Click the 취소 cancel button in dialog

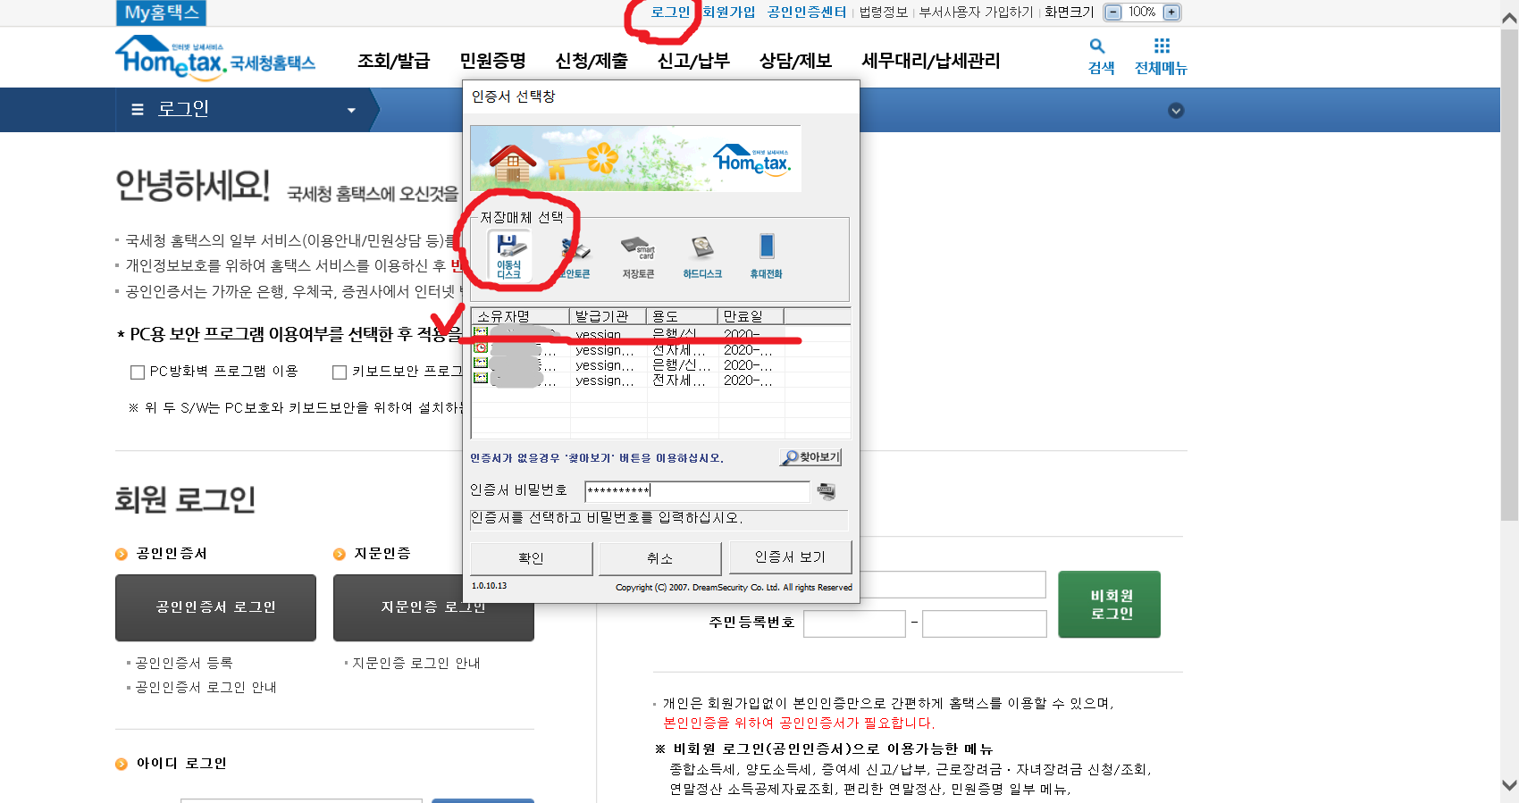coord(659,558)
